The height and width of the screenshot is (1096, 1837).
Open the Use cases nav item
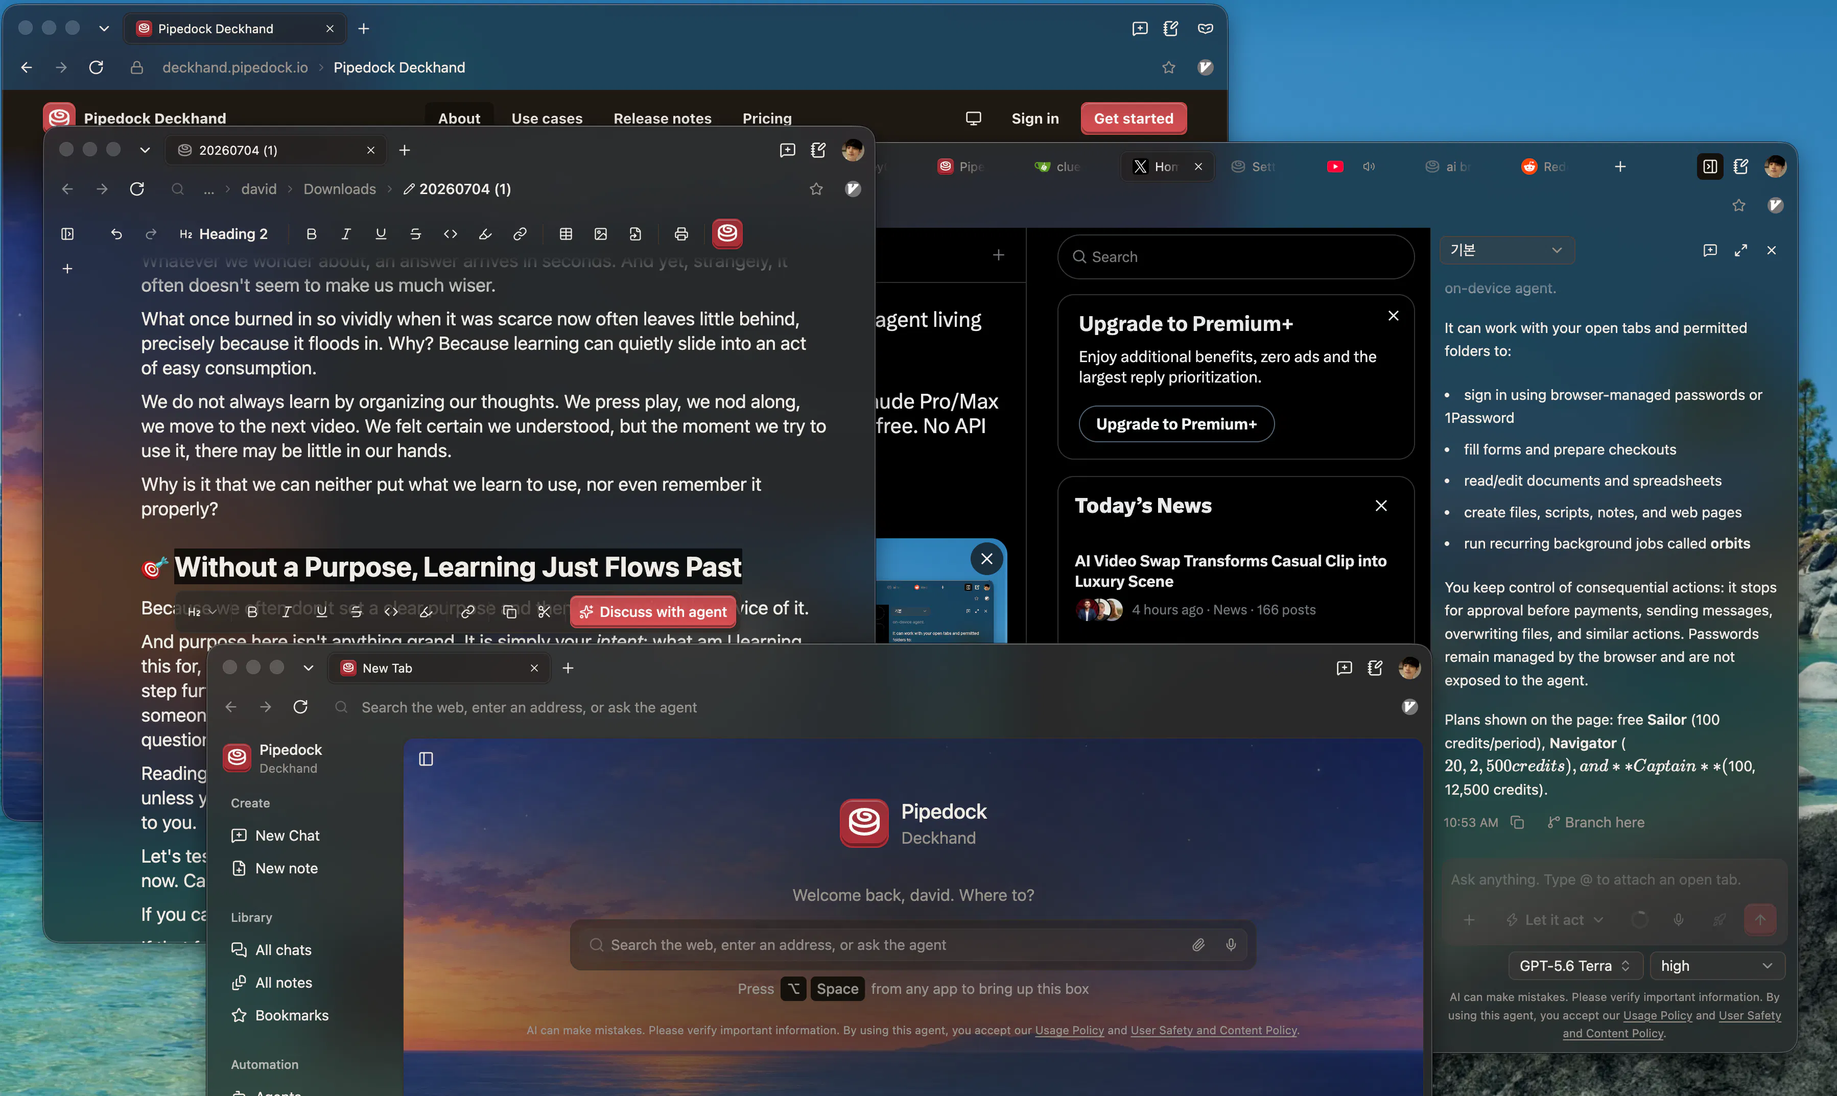pos(547,118)
